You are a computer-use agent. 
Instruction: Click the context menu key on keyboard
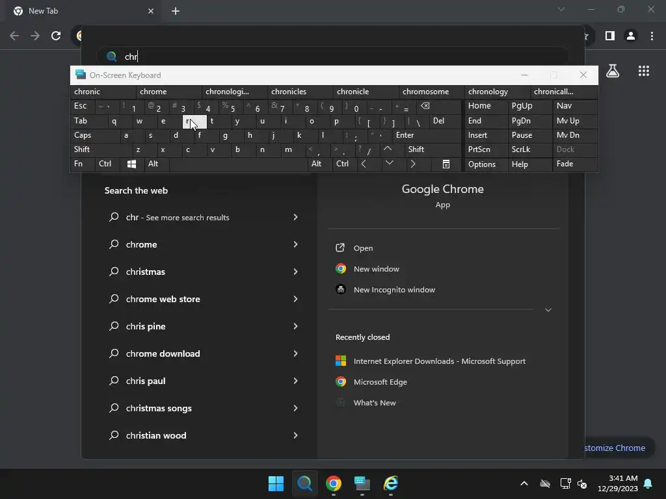tap(446, 164)
